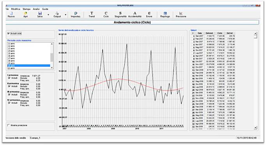The width and height of the screenshot is (266, 145).
Task: Select '13 anni' in period list
Action: coord(29,49)
